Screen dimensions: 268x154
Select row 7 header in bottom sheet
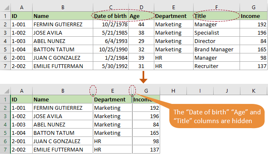tap(5, 149)
